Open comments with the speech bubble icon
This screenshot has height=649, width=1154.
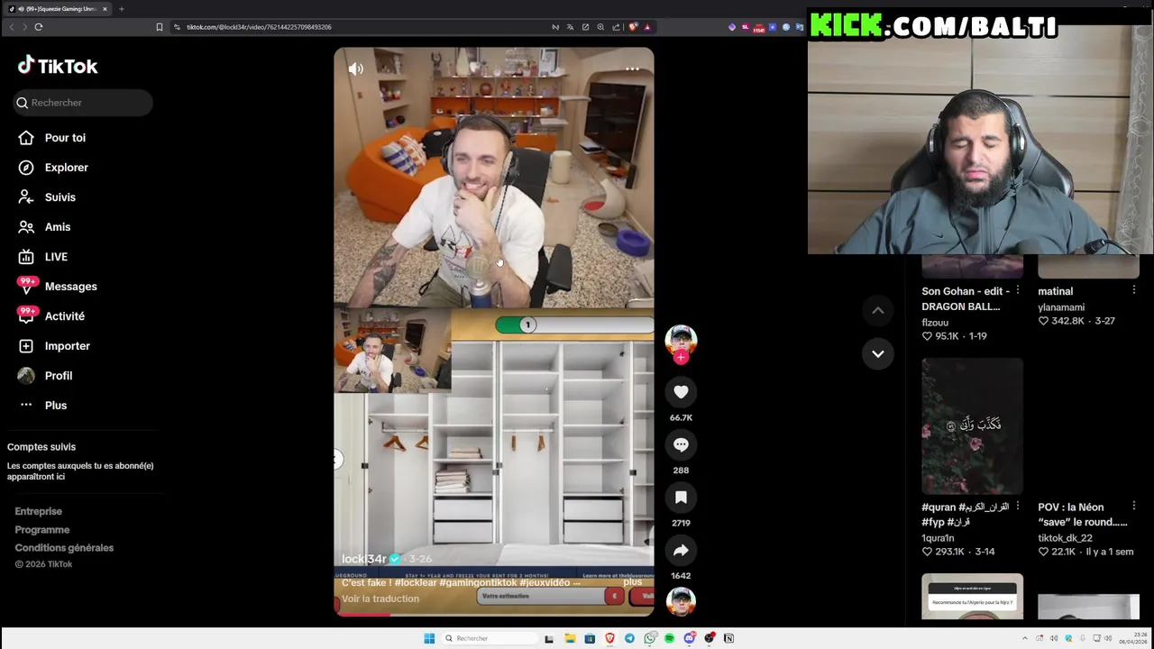(x=681, y=444)
